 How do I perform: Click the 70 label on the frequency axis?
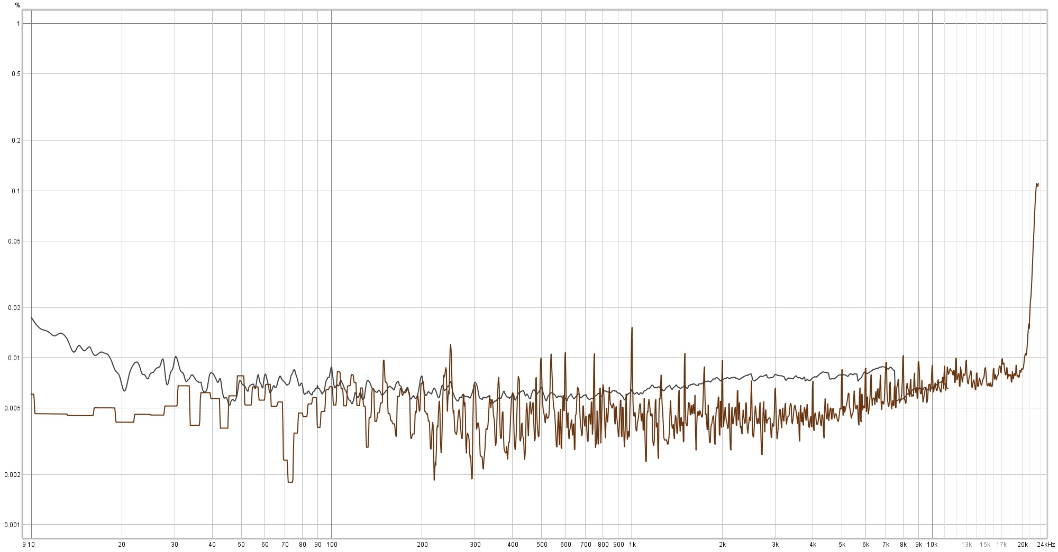[285, 545]
